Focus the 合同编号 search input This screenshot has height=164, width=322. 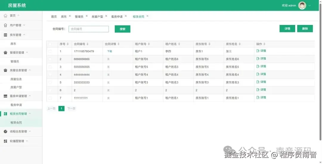[x=89, y=29]
